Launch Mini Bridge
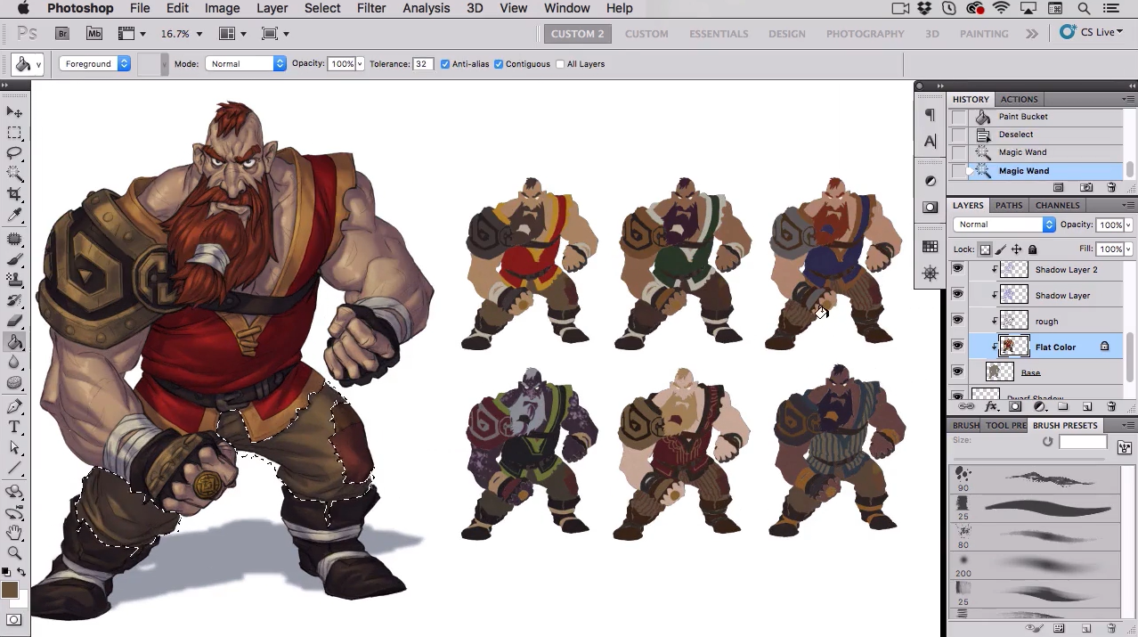This screenshot has height=637, width=1138. (93, 34)
